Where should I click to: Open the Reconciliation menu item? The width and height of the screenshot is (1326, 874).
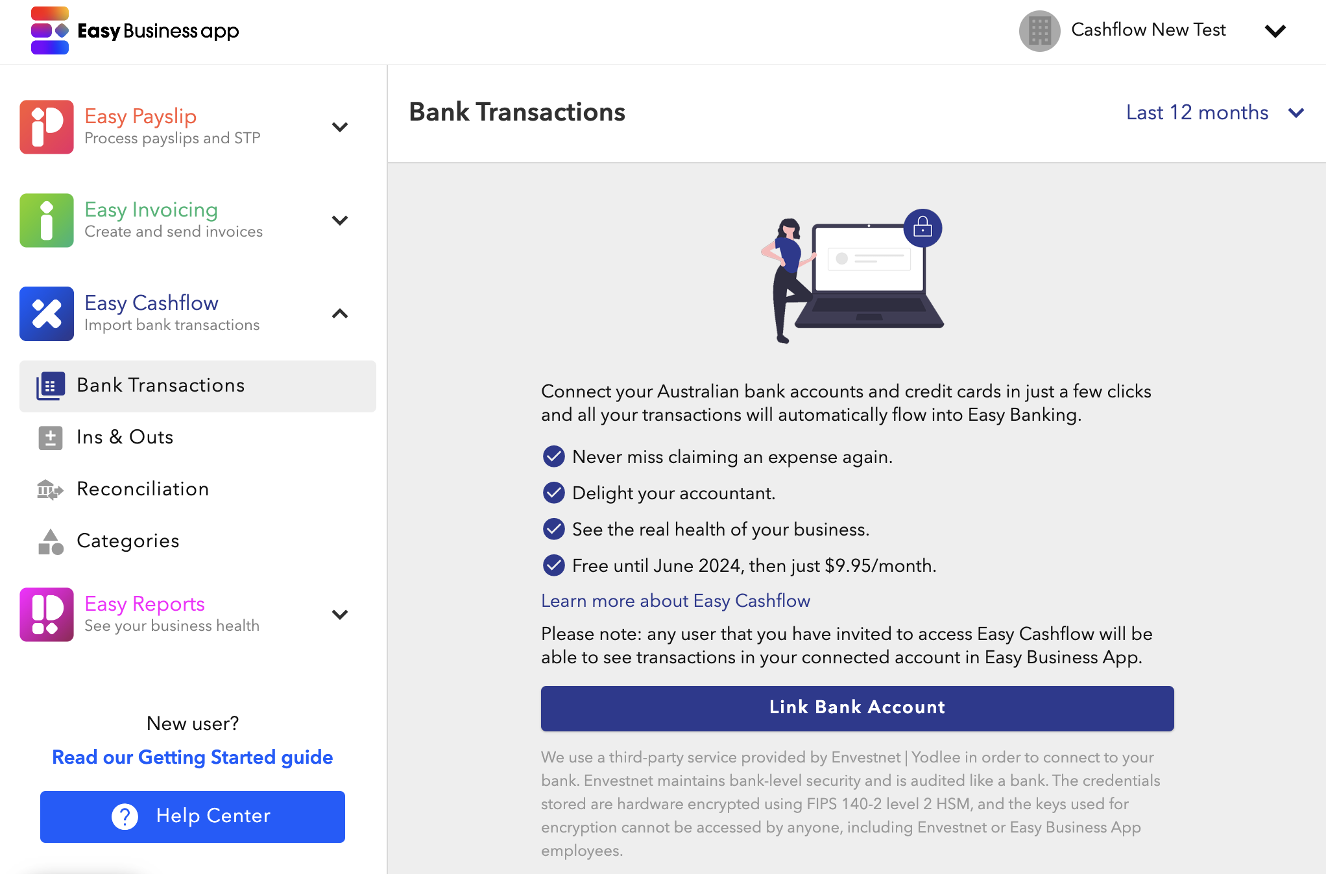[143, 490]
